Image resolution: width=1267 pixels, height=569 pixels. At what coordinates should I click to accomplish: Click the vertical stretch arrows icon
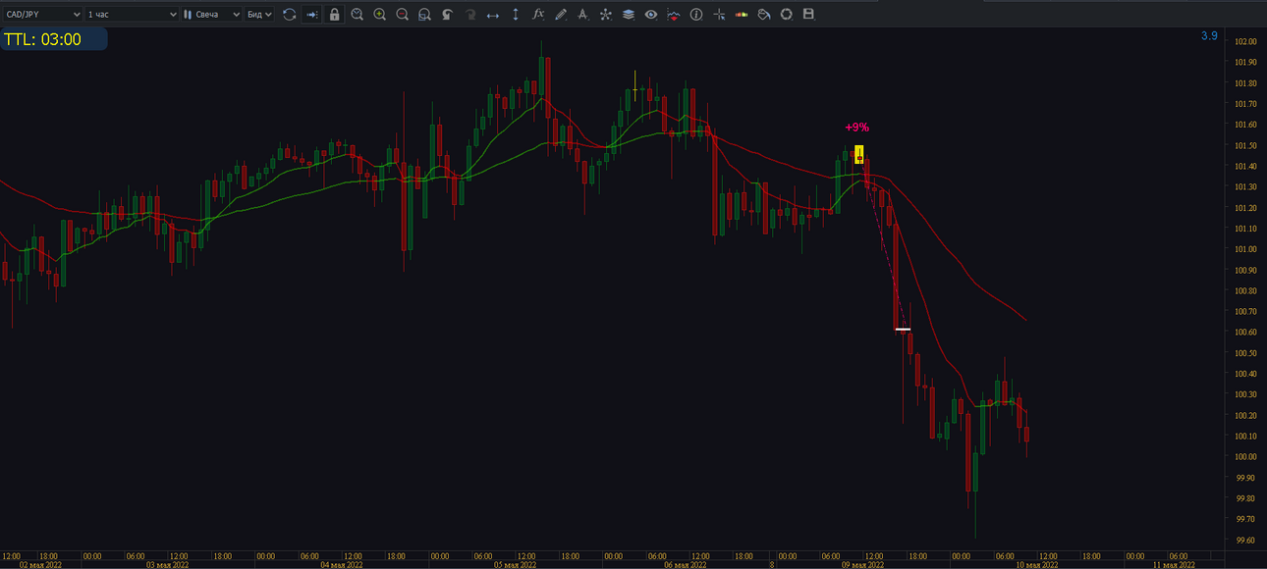(515, 15)
